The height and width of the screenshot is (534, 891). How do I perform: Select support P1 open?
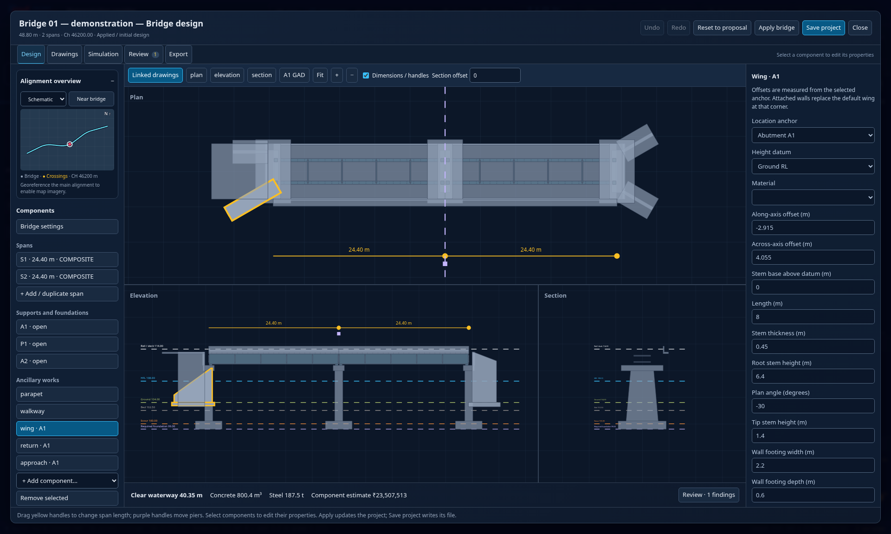coord(67,344)
